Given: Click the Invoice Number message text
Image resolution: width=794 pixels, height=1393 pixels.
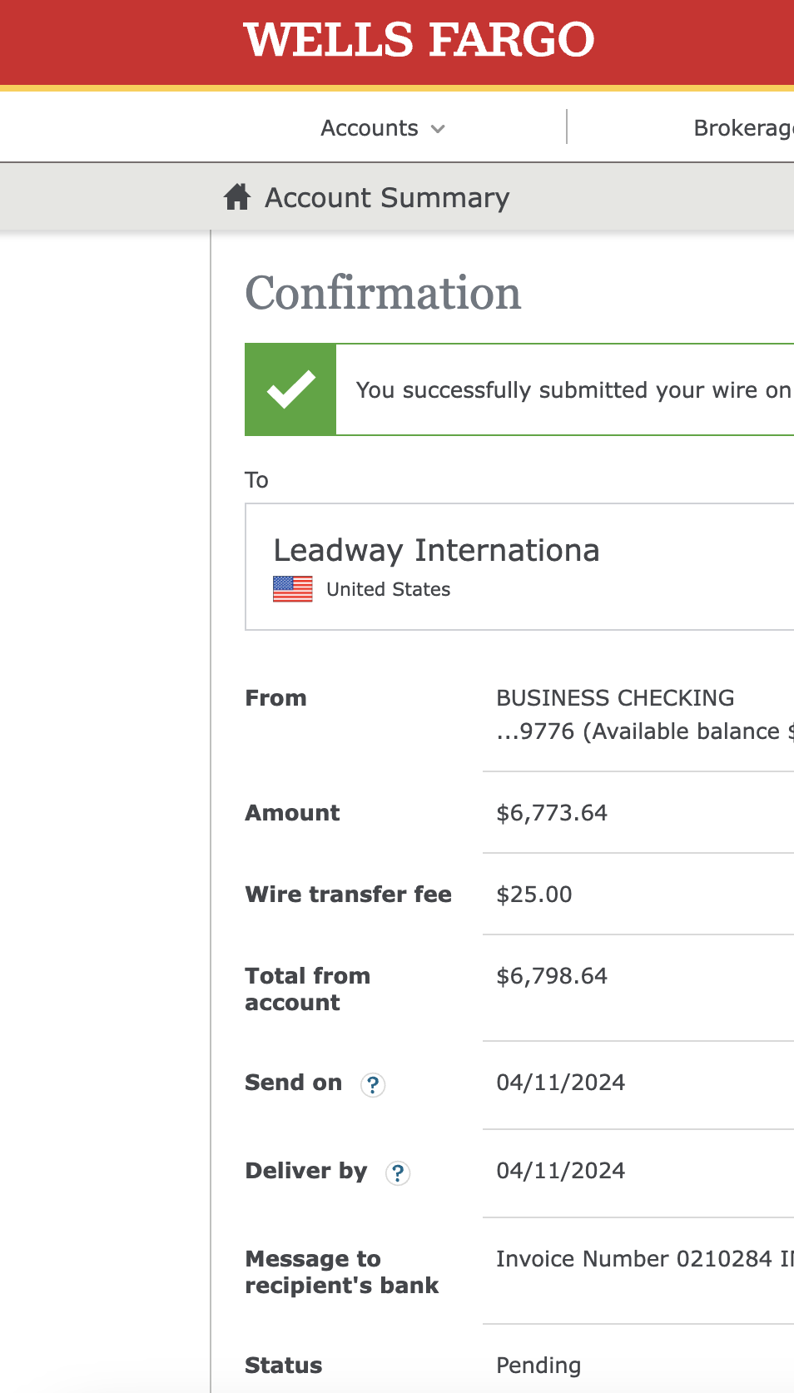Looking at the screenshot, I should (645, 1259).
